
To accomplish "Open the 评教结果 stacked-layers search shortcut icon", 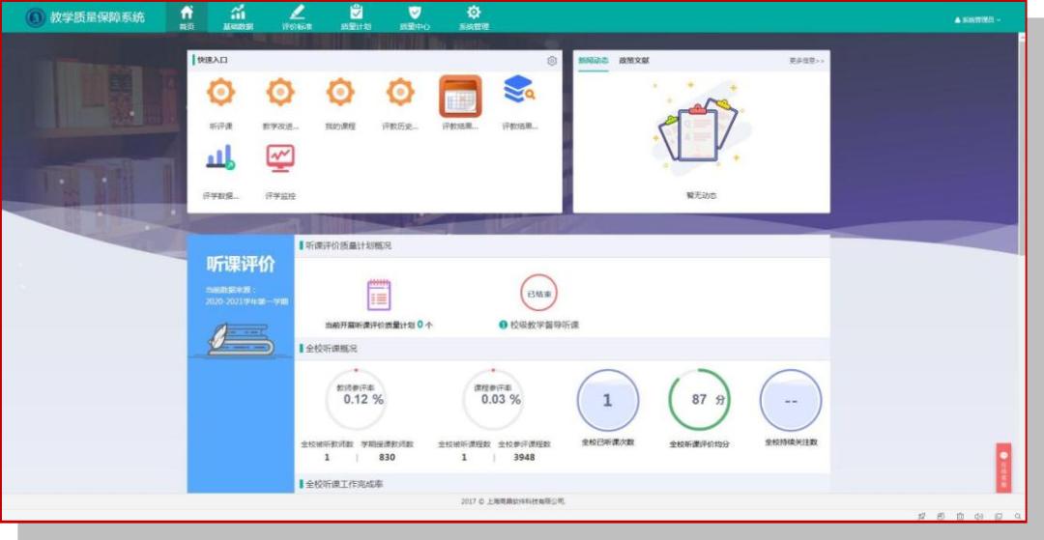I will tap(519, 89).
